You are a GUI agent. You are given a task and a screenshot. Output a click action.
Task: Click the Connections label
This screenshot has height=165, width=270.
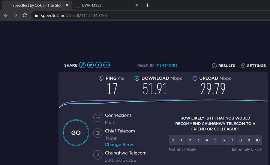point(118,115)
